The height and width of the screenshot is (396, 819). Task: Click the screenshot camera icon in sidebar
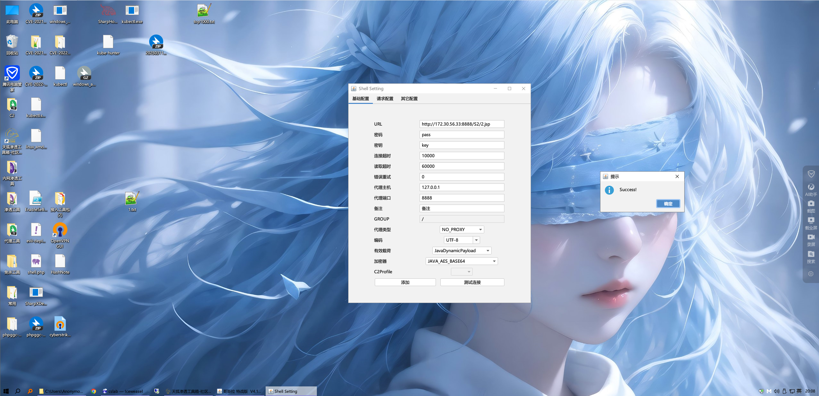tap(811, 204)
